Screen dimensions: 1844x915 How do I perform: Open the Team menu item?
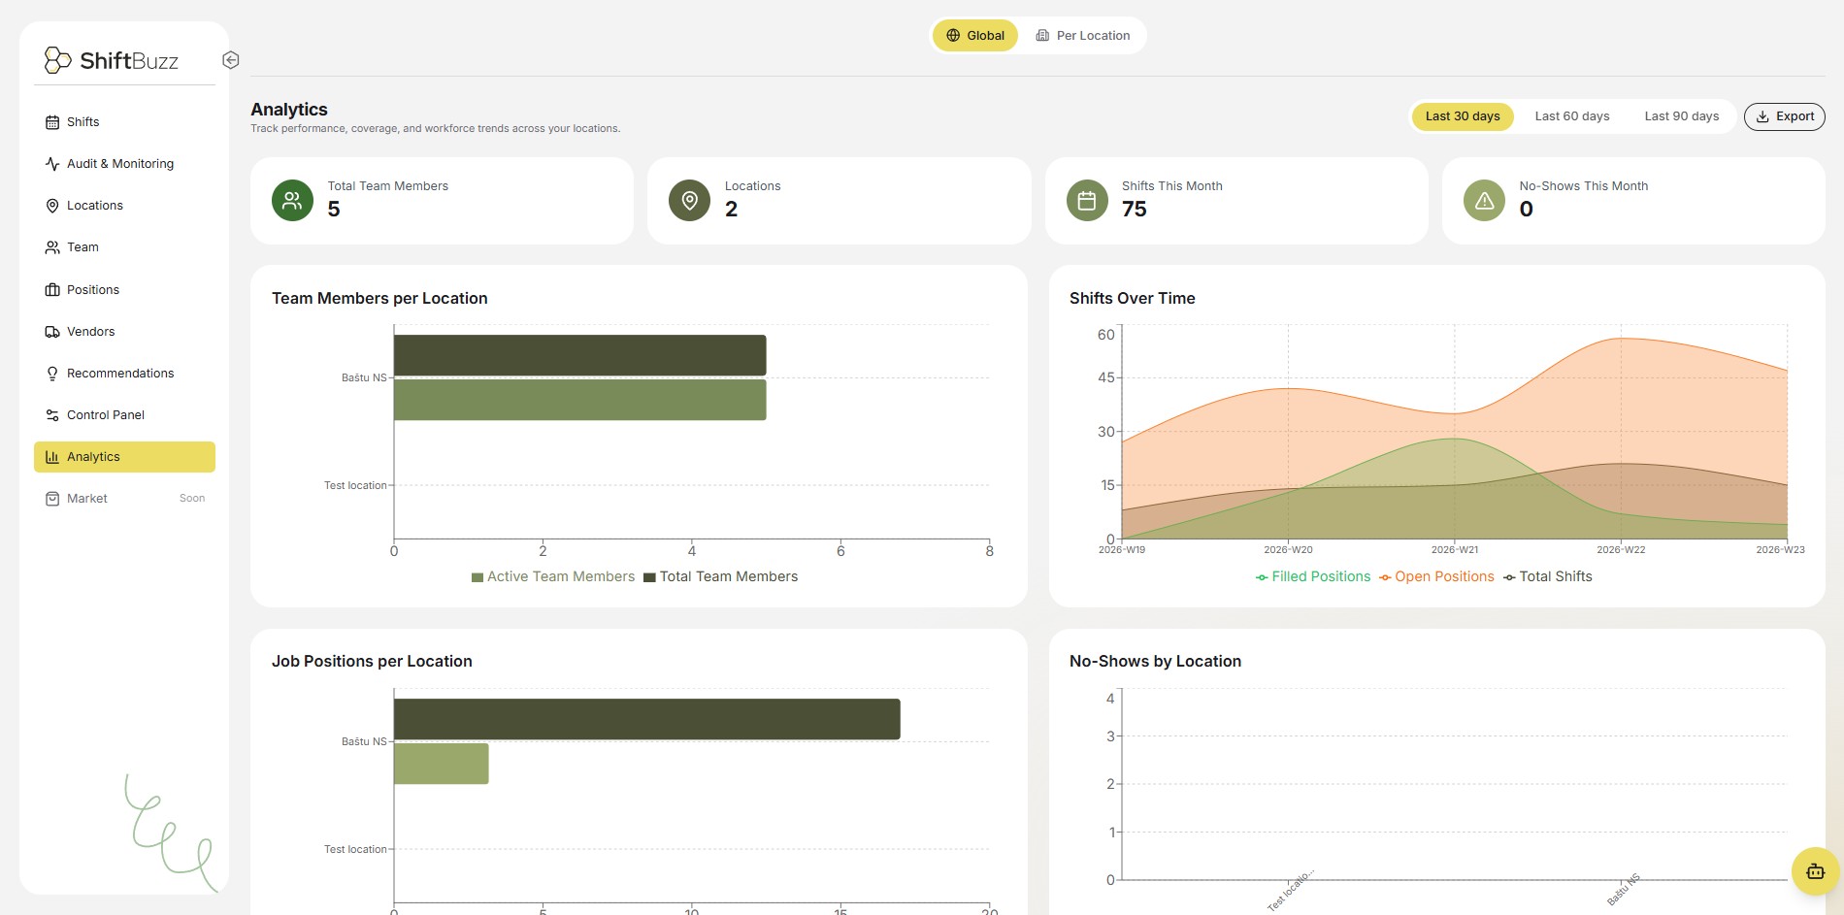click(124, 247)
